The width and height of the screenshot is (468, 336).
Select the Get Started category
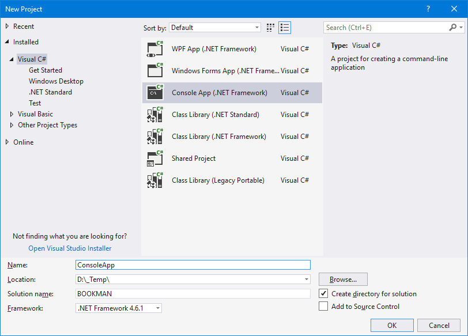pyautogui.click(x=46, y=70)
